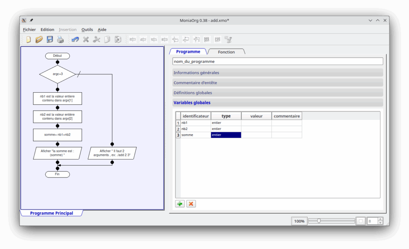Click the scissors Cut icon
The width and height of the screenshot is (409, 249).
pos(97,40)
